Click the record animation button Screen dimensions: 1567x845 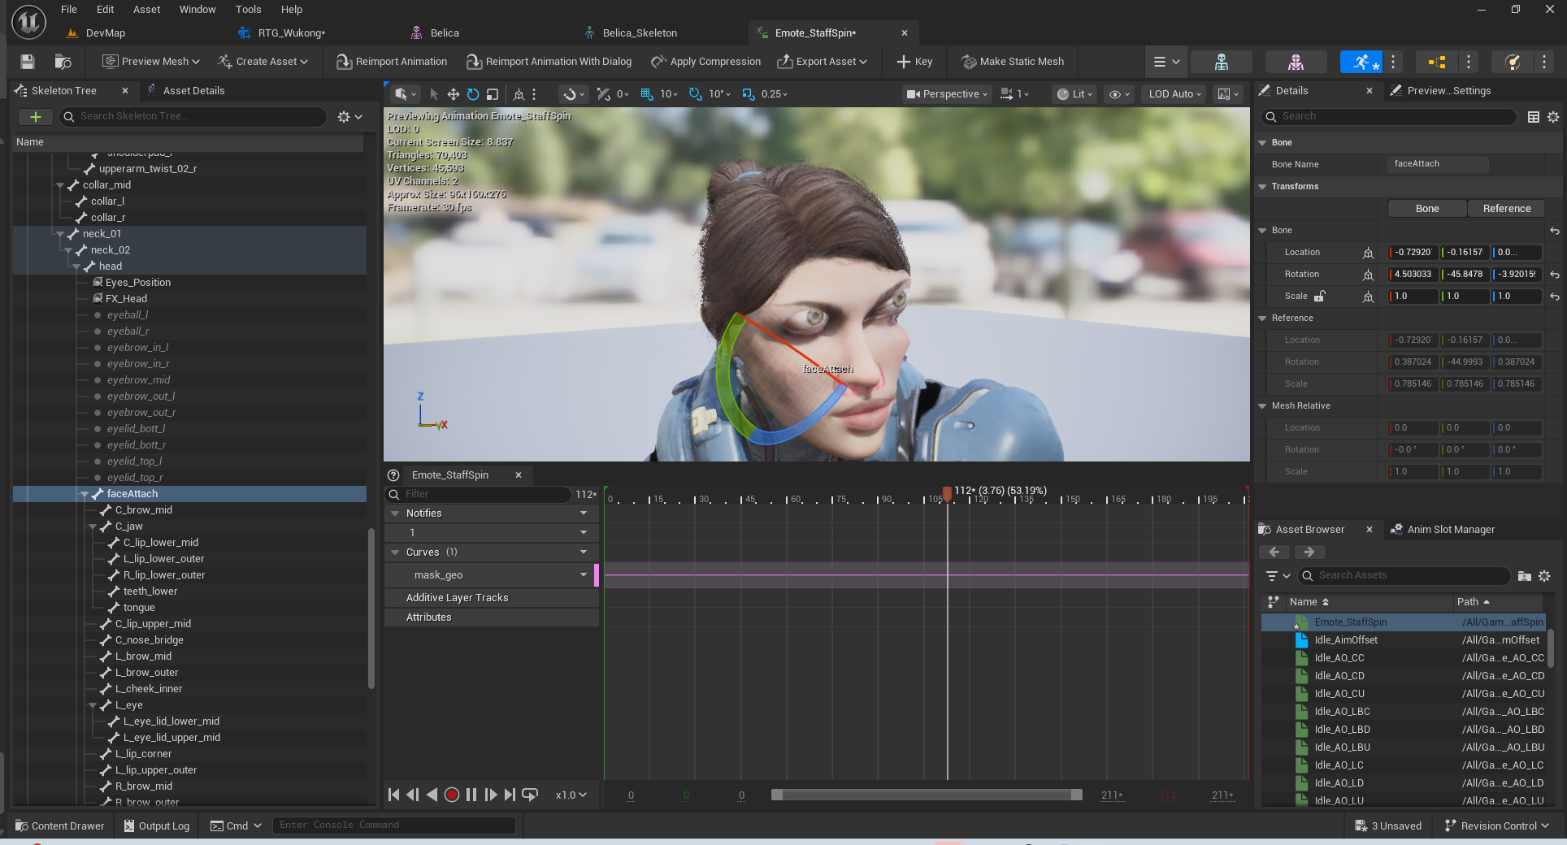[452, 795]
